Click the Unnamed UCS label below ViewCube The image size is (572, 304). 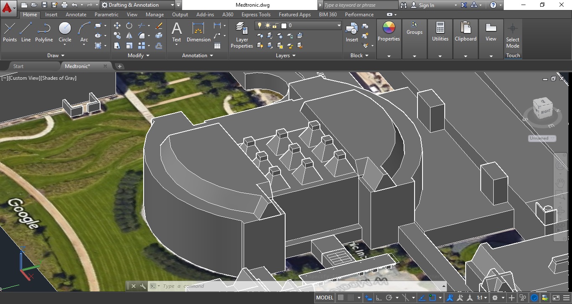click(x=542, y=138)
